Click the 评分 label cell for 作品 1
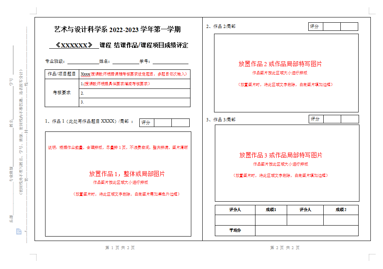This screenshot has width=383, height=269. pos(146,123)
